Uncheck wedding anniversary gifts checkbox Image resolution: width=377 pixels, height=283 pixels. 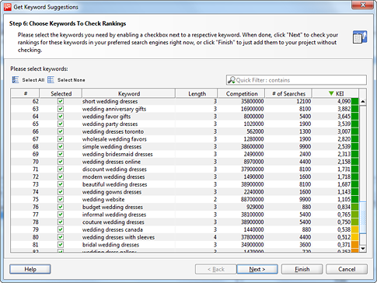pos(61,109)
